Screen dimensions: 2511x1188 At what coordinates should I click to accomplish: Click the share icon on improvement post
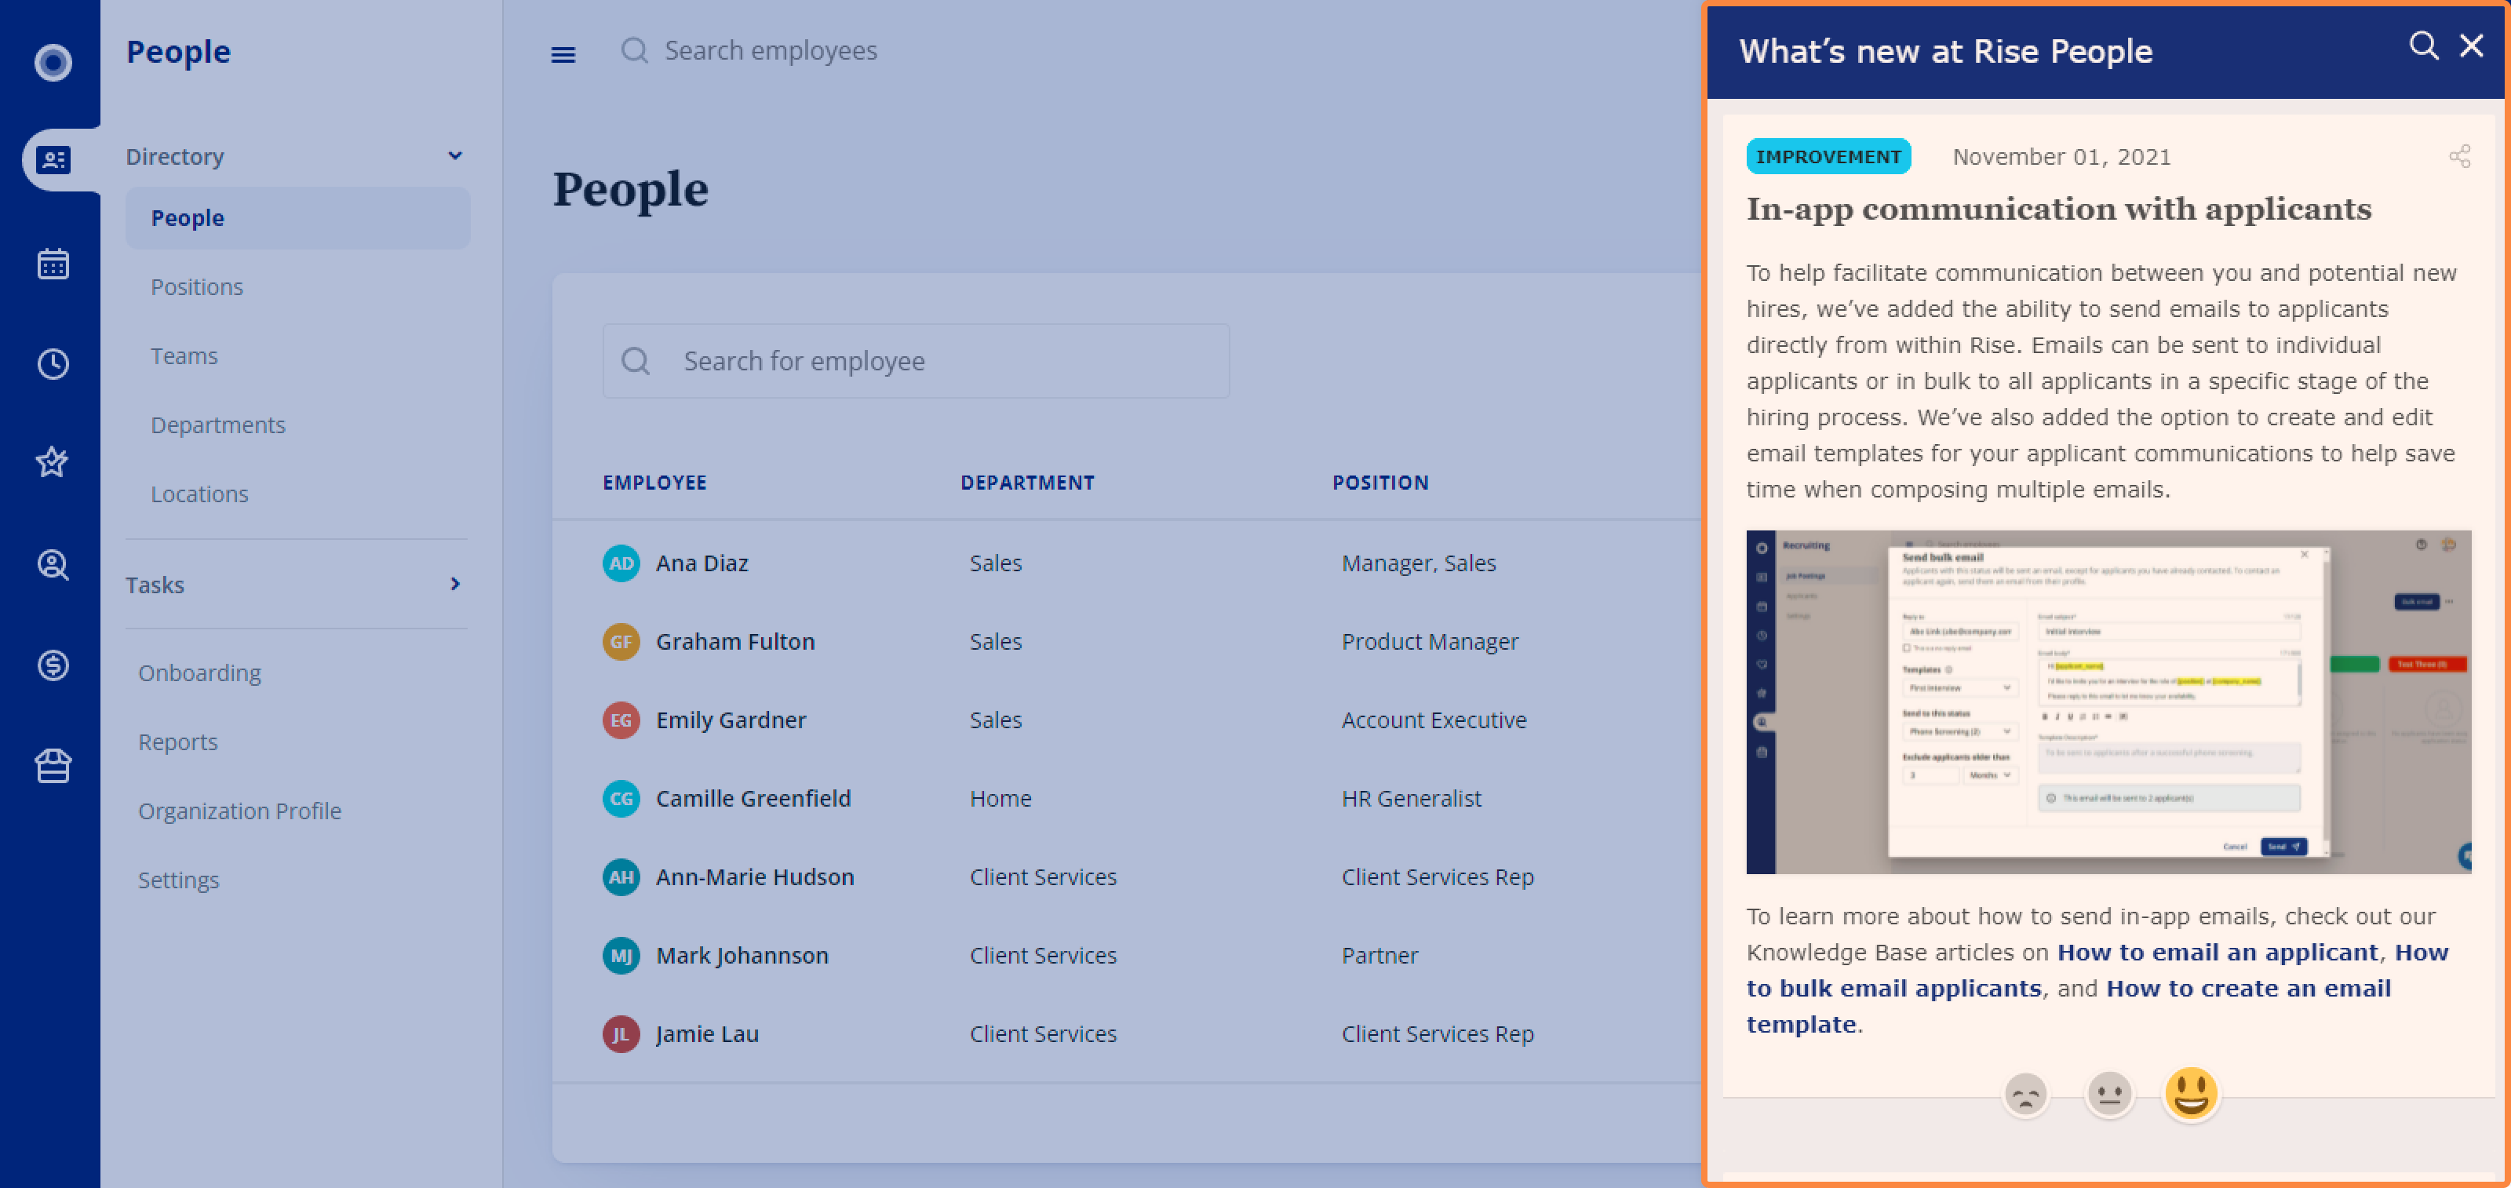pyautogui.click(x=2460, y=156)
